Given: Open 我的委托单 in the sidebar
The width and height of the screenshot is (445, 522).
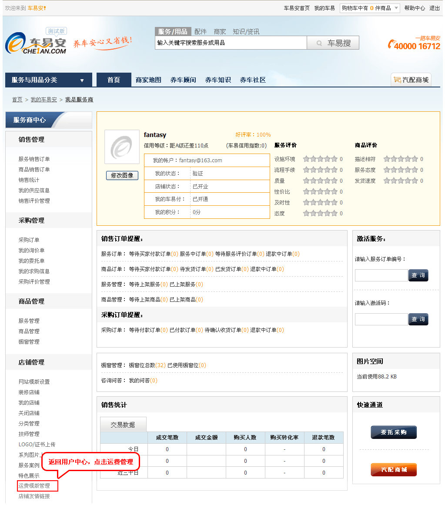Looking at the screenshot, I should [x=31, y=261].
